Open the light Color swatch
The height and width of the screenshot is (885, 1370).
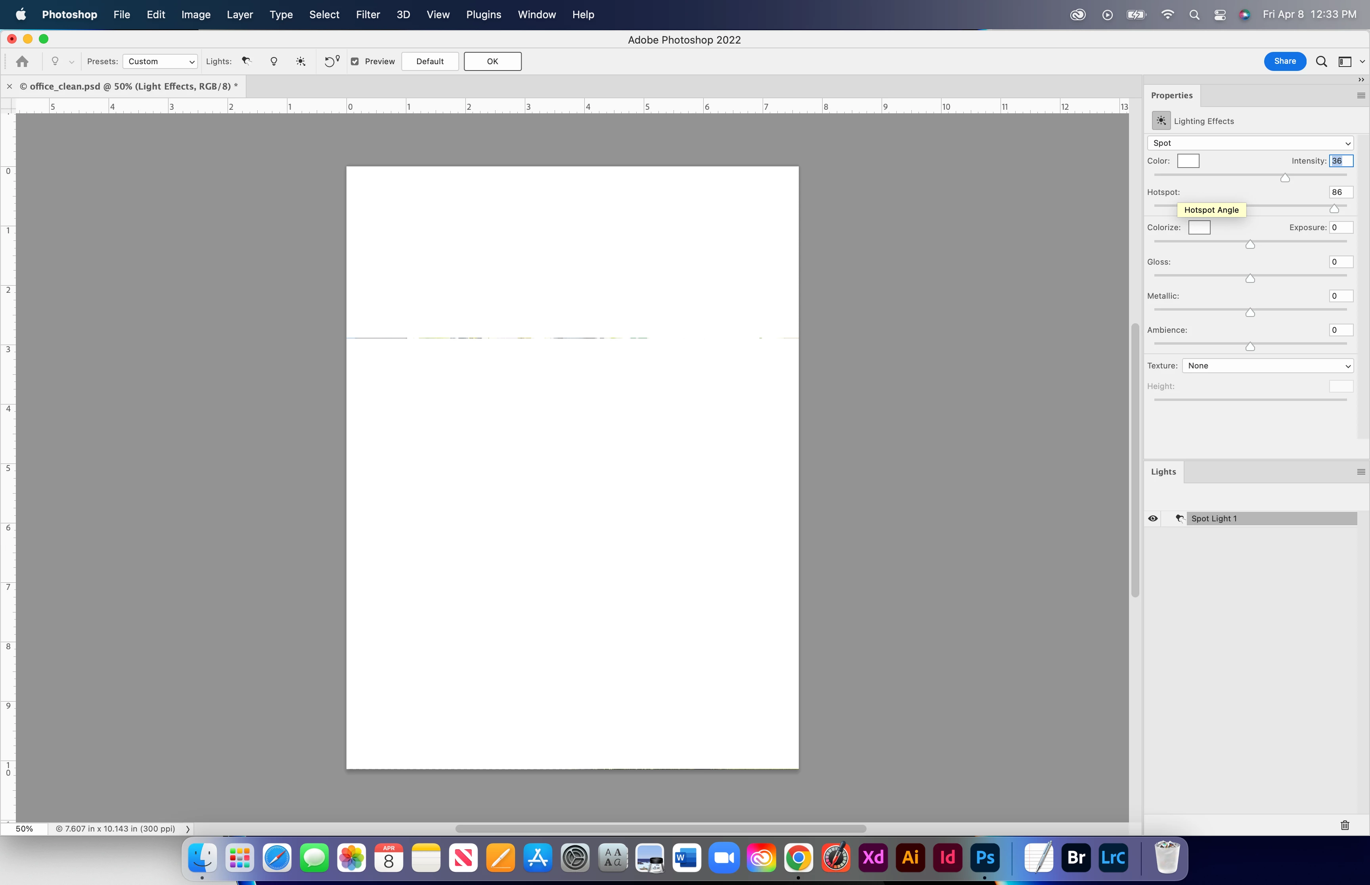pyautogui.click(x=1188, y=161)
